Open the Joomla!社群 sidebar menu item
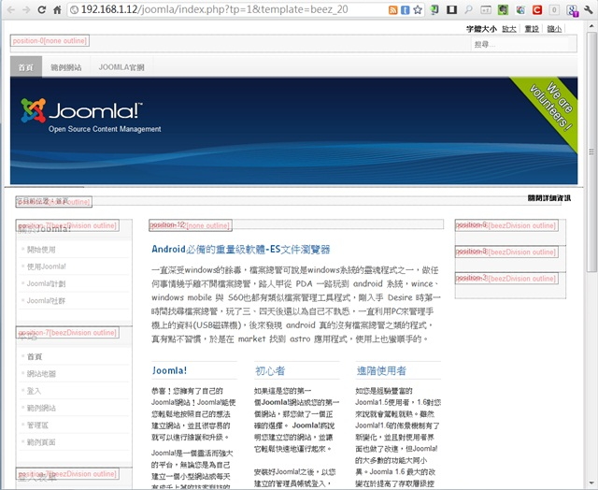Viewport: 598px width, 490px height. pyautogui.click(x=46, y=301)
